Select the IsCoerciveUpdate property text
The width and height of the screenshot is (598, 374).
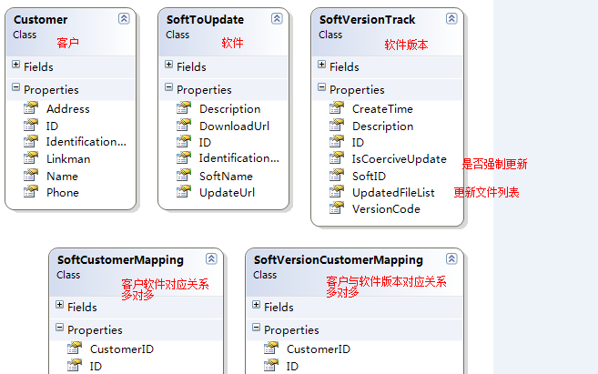[400, 159]
